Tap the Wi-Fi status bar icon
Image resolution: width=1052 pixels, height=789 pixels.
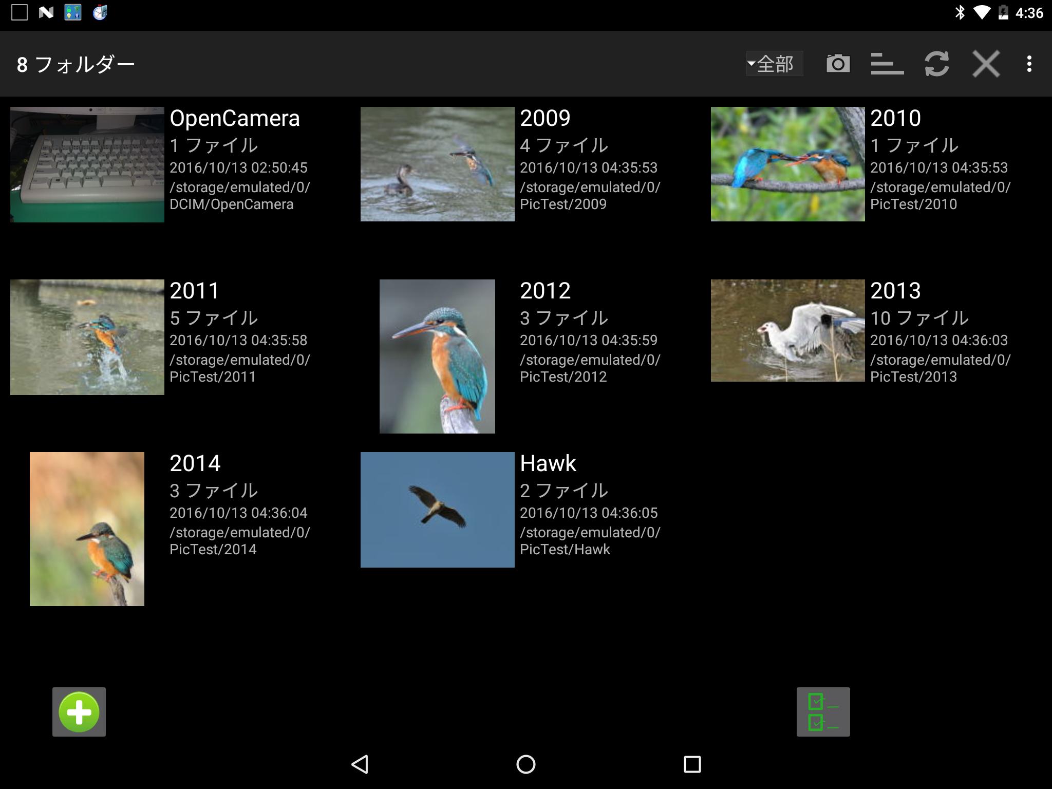pyautogui.click(x=982, y=12)
